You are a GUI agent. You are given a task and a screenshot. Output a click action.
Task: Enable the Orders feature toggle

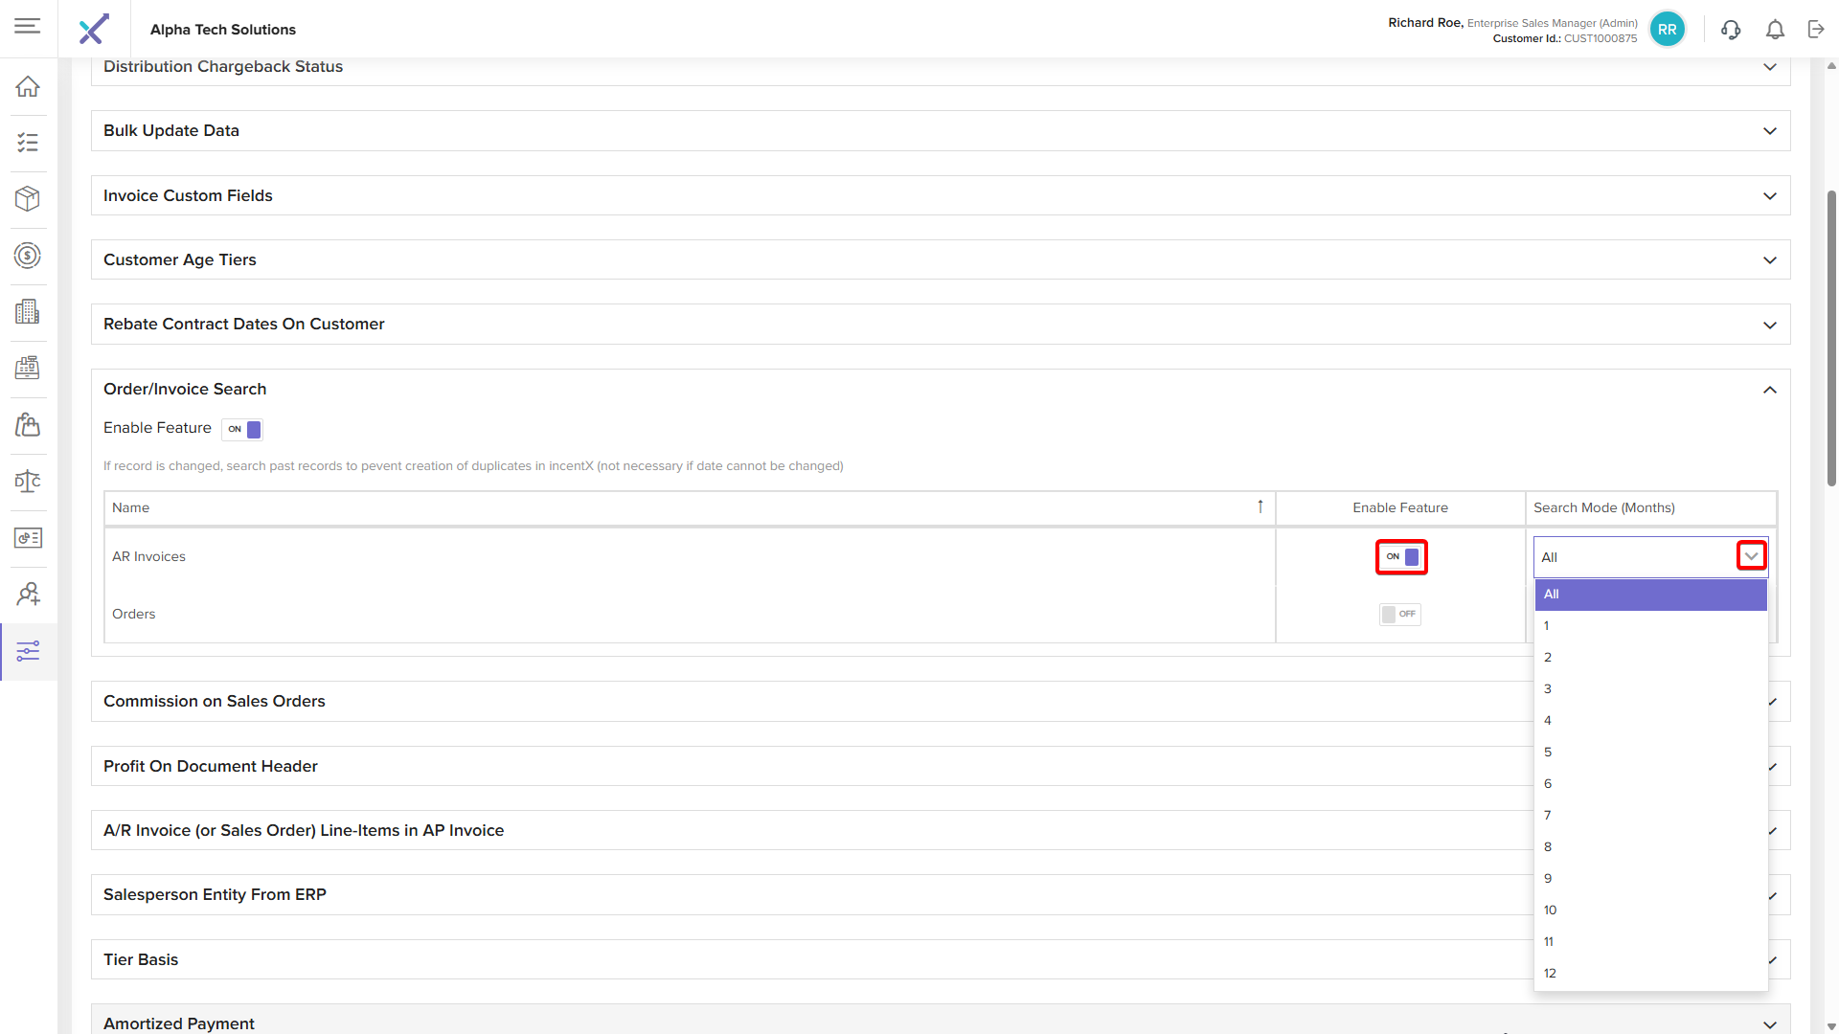(x=1399, y=615)
